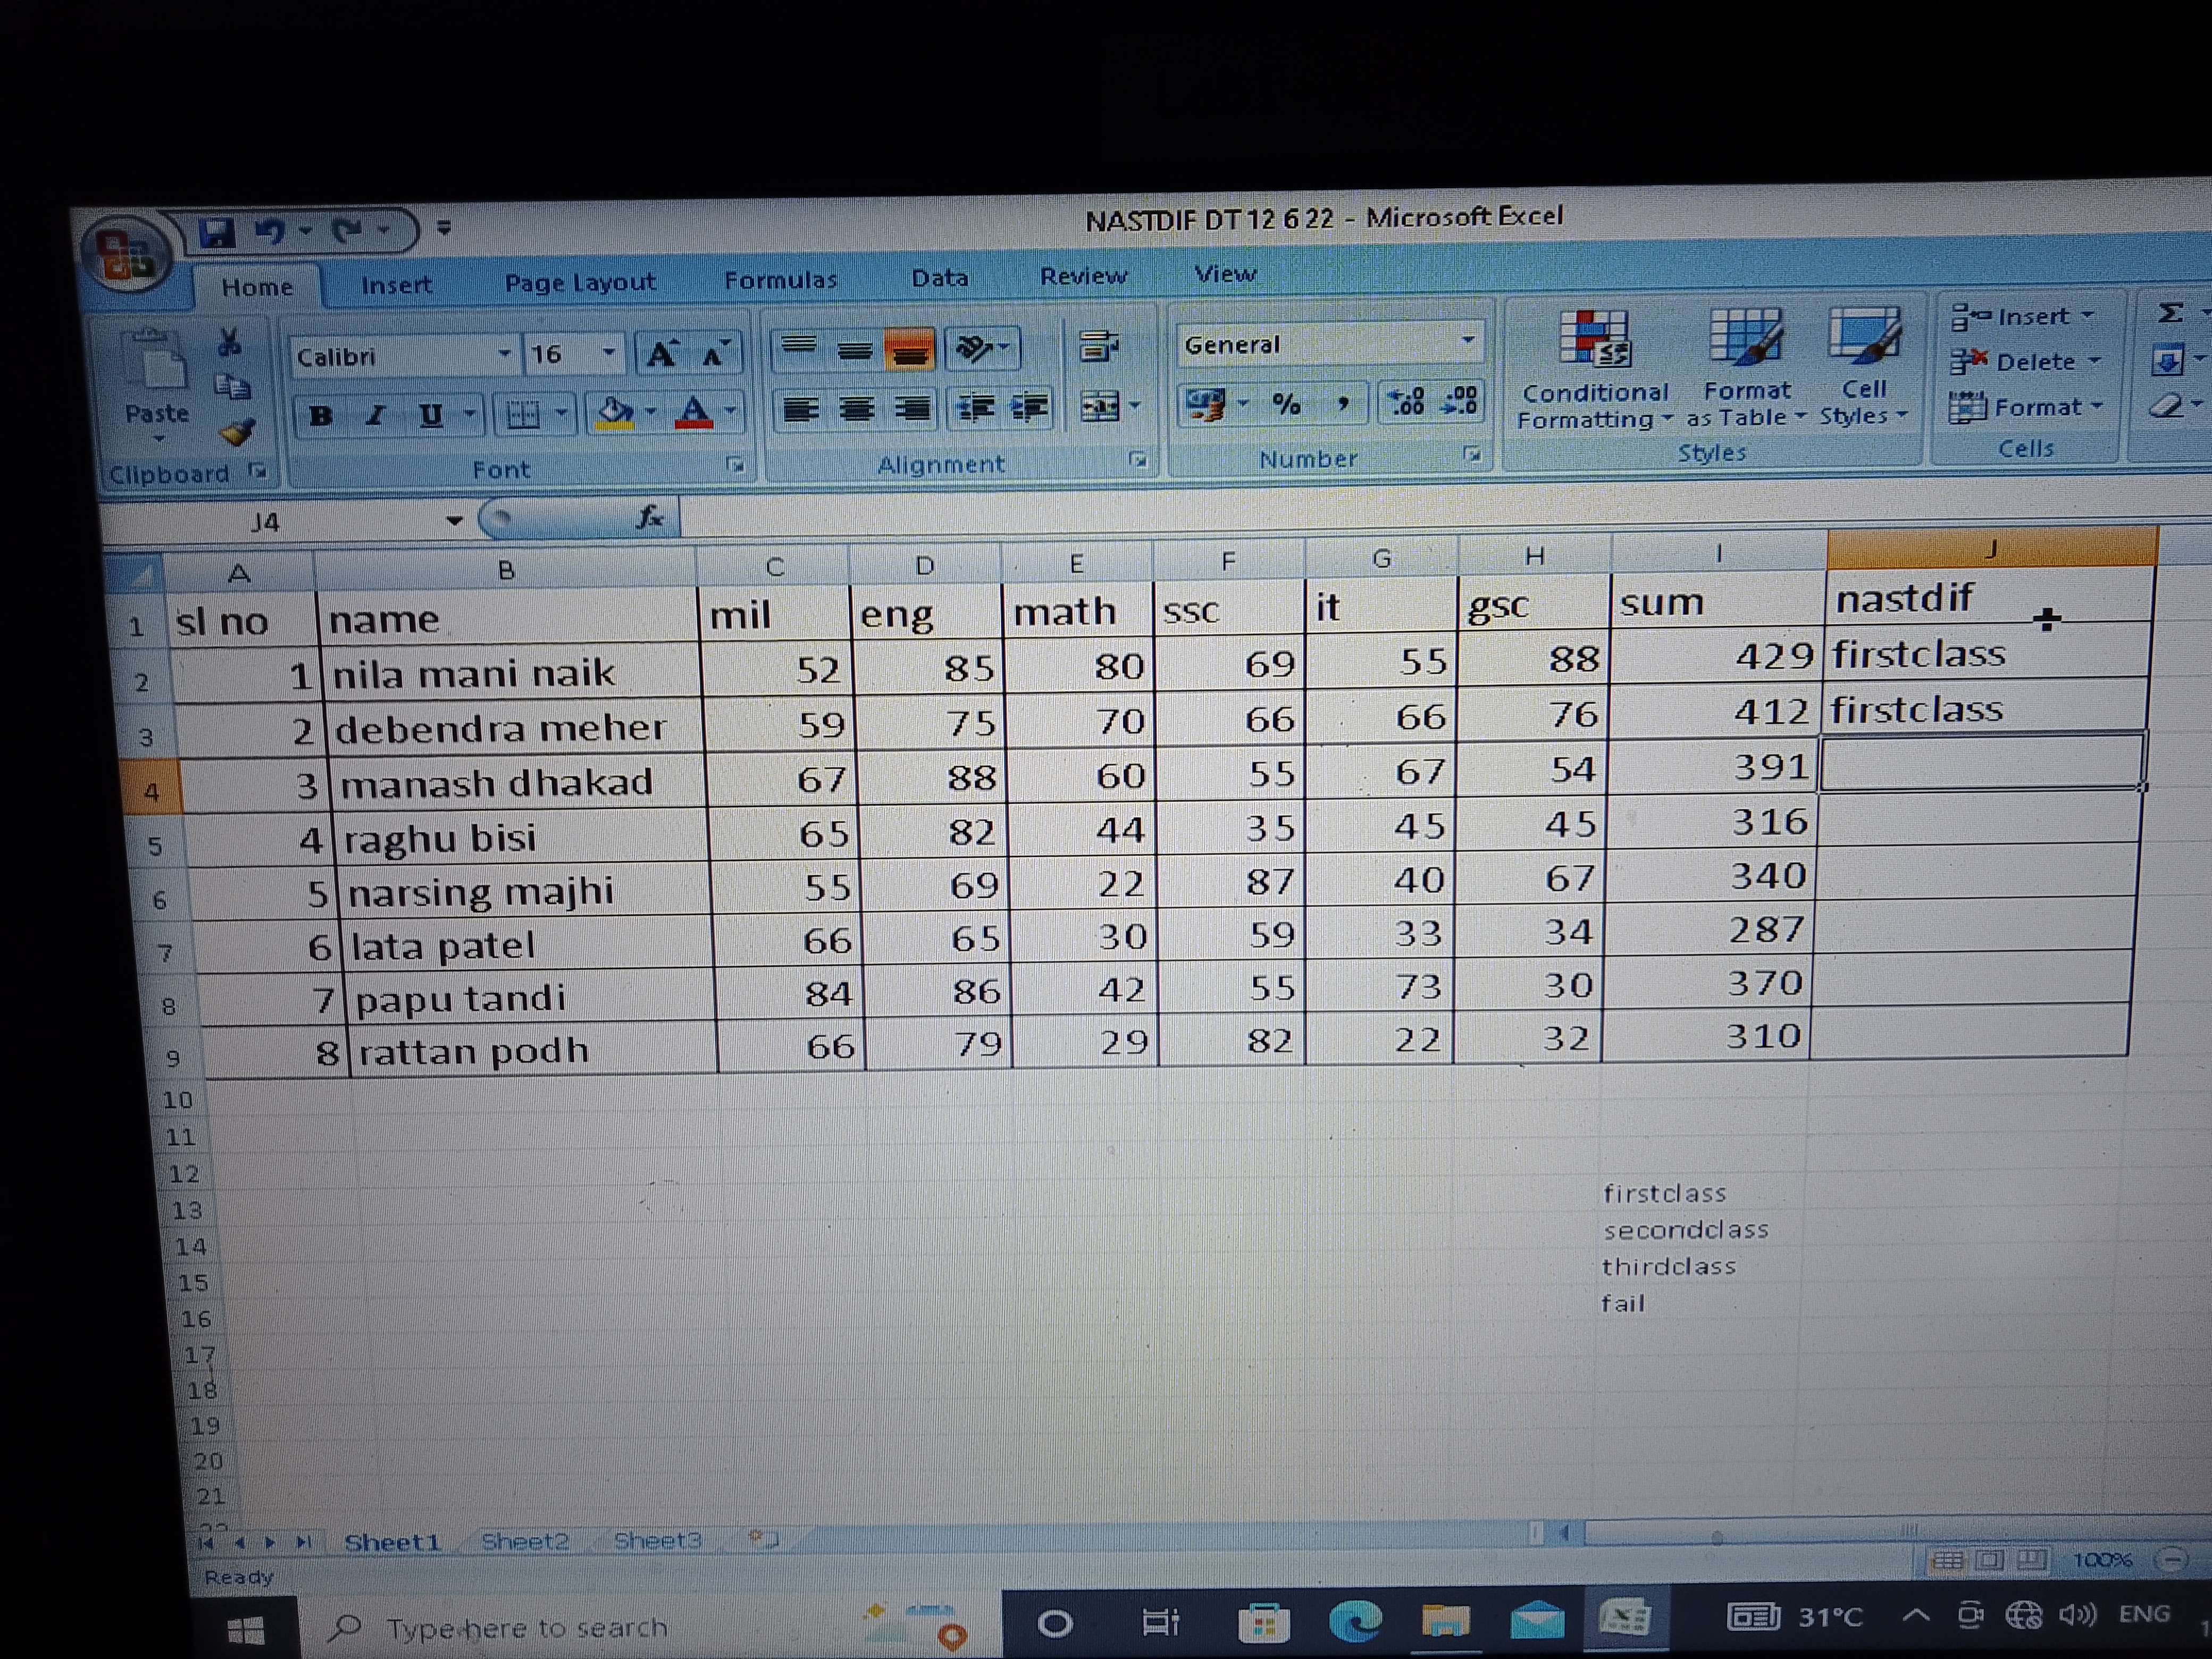Click Increase Font Size icon
This screenshot has height=1659, width=2212.
coord(661,354)
